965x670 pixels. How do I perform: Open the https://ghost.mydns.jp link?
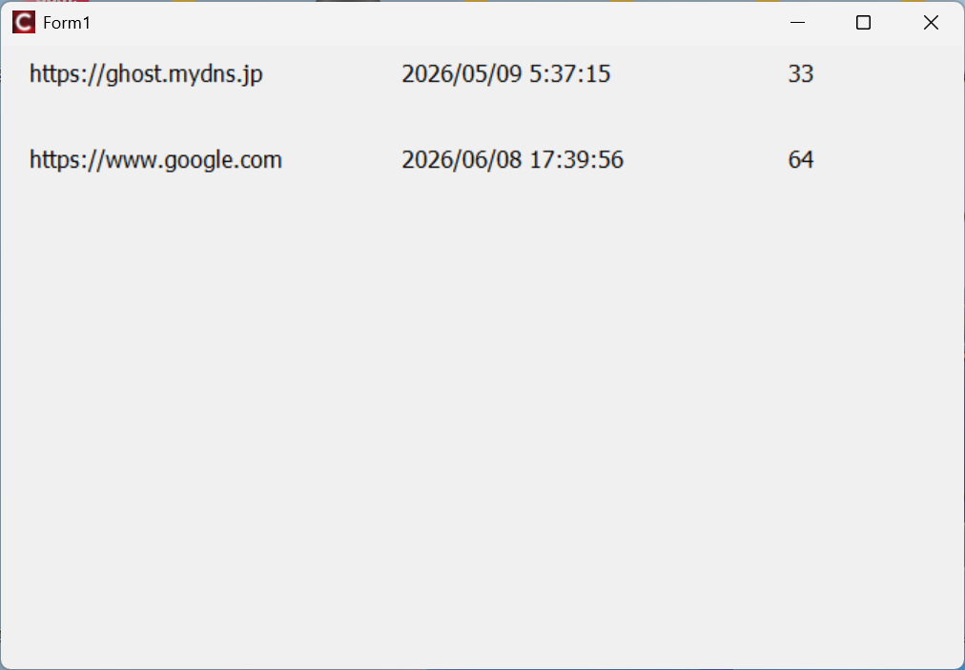pyautogui.click(x=146, y=74)
